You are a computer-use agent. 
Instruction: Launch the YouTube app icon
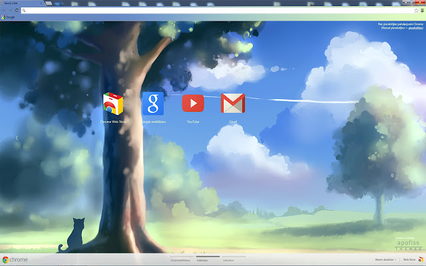click(193, 103)
